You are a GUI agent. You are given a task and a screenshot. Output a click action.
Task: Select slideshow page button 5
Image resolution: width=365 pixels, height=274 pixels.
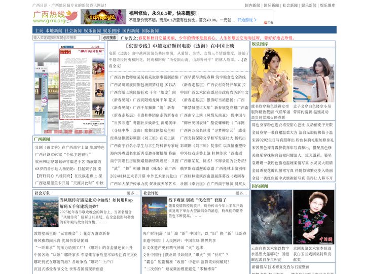[88, 131]
